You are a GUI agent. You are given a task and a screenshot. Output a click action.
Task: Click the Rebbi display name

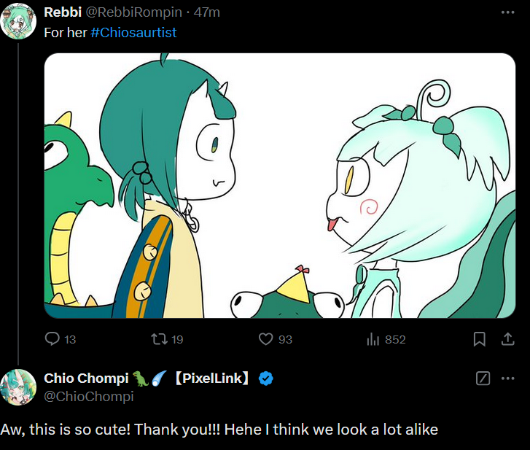63,12
